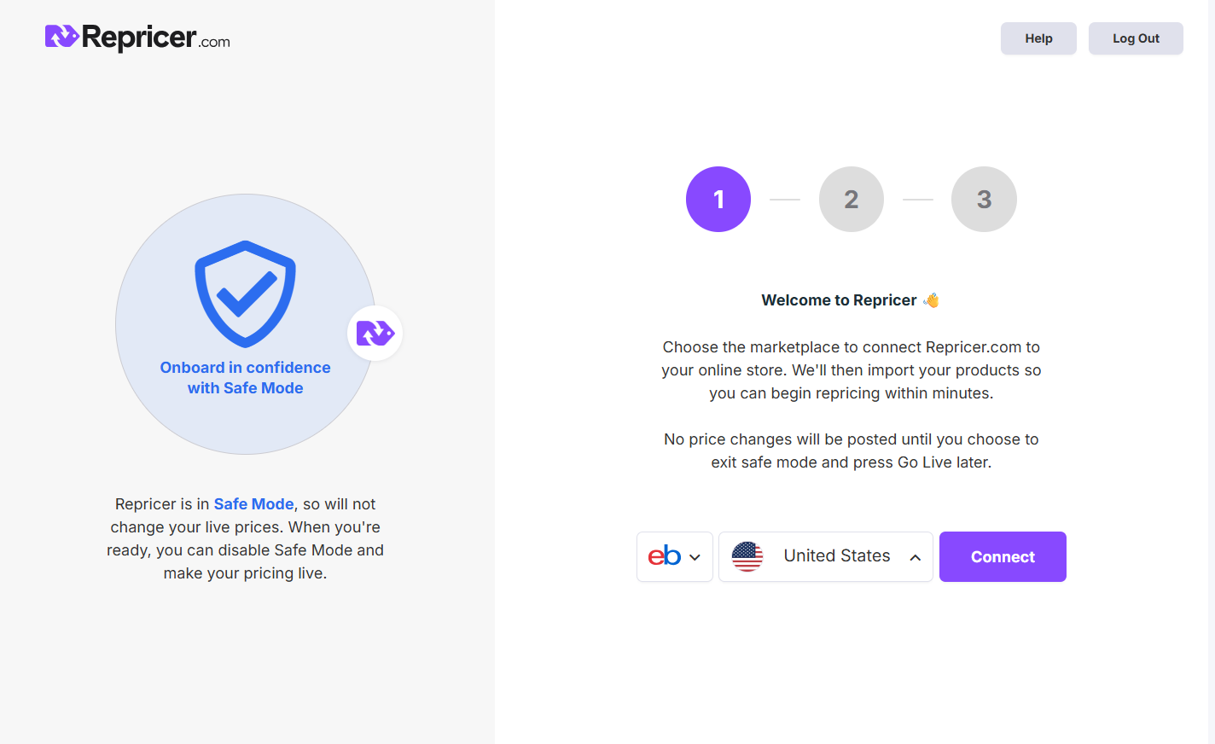Collapse the country dropdown arrow
The image size is (1215, 744).
point(916,557)
